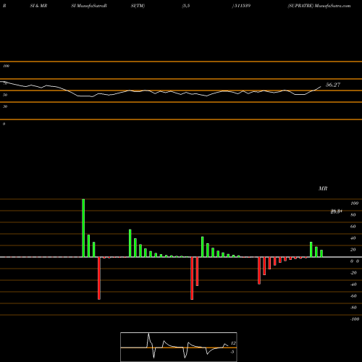
Task: Click the tallest green bar in MR histogram
Action: click(83, 228)
